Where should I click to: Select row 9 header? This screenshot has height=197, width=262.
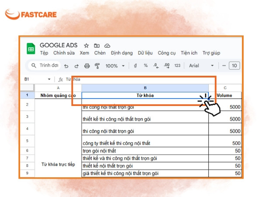click(27, 173)
